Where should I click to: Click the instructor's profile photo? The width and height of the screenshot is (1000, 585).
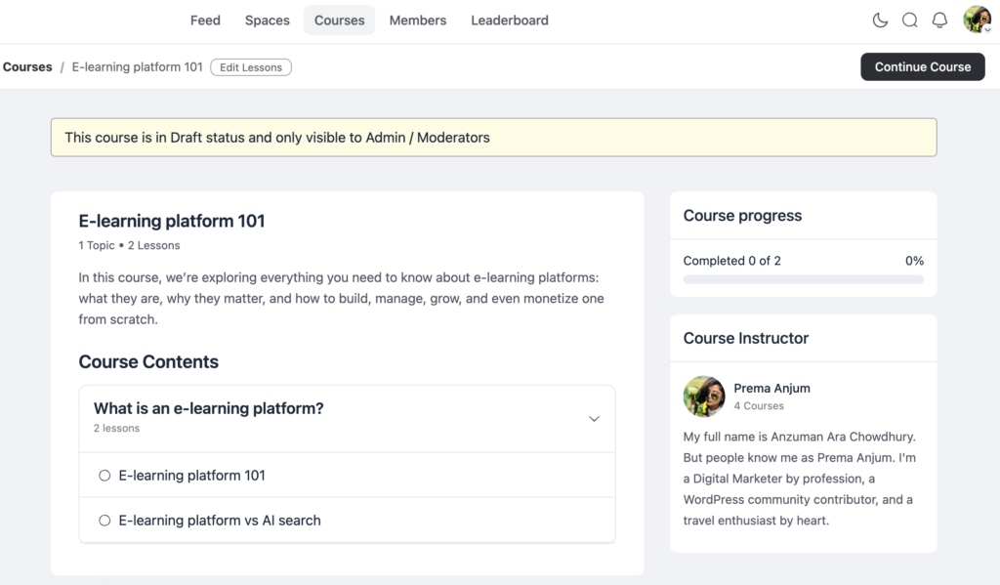(x=703, y=397)
